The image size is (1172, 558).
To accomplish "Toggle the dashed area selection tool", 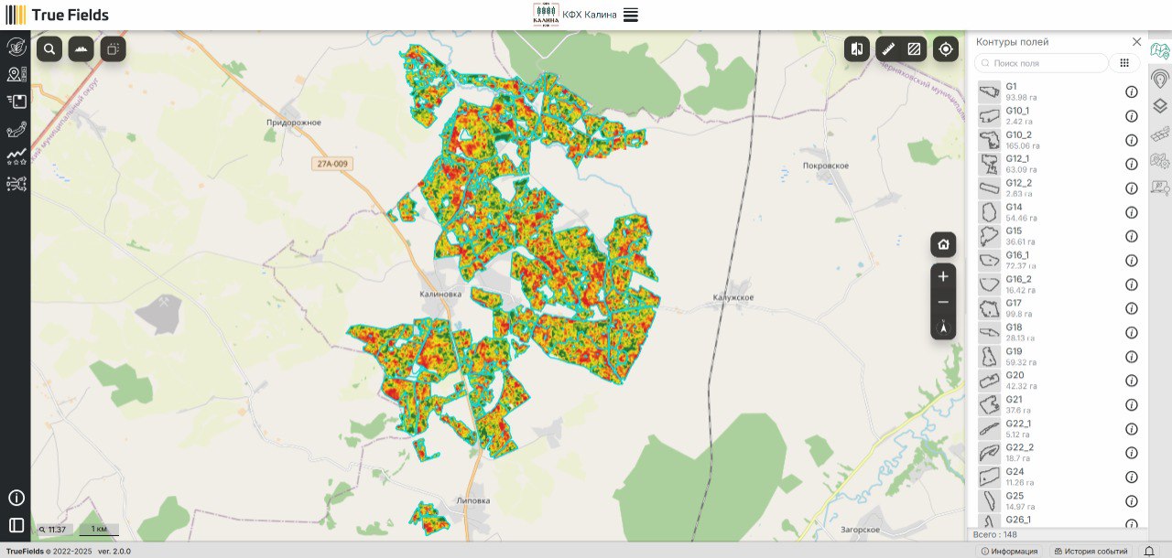I will coord(113,49).
